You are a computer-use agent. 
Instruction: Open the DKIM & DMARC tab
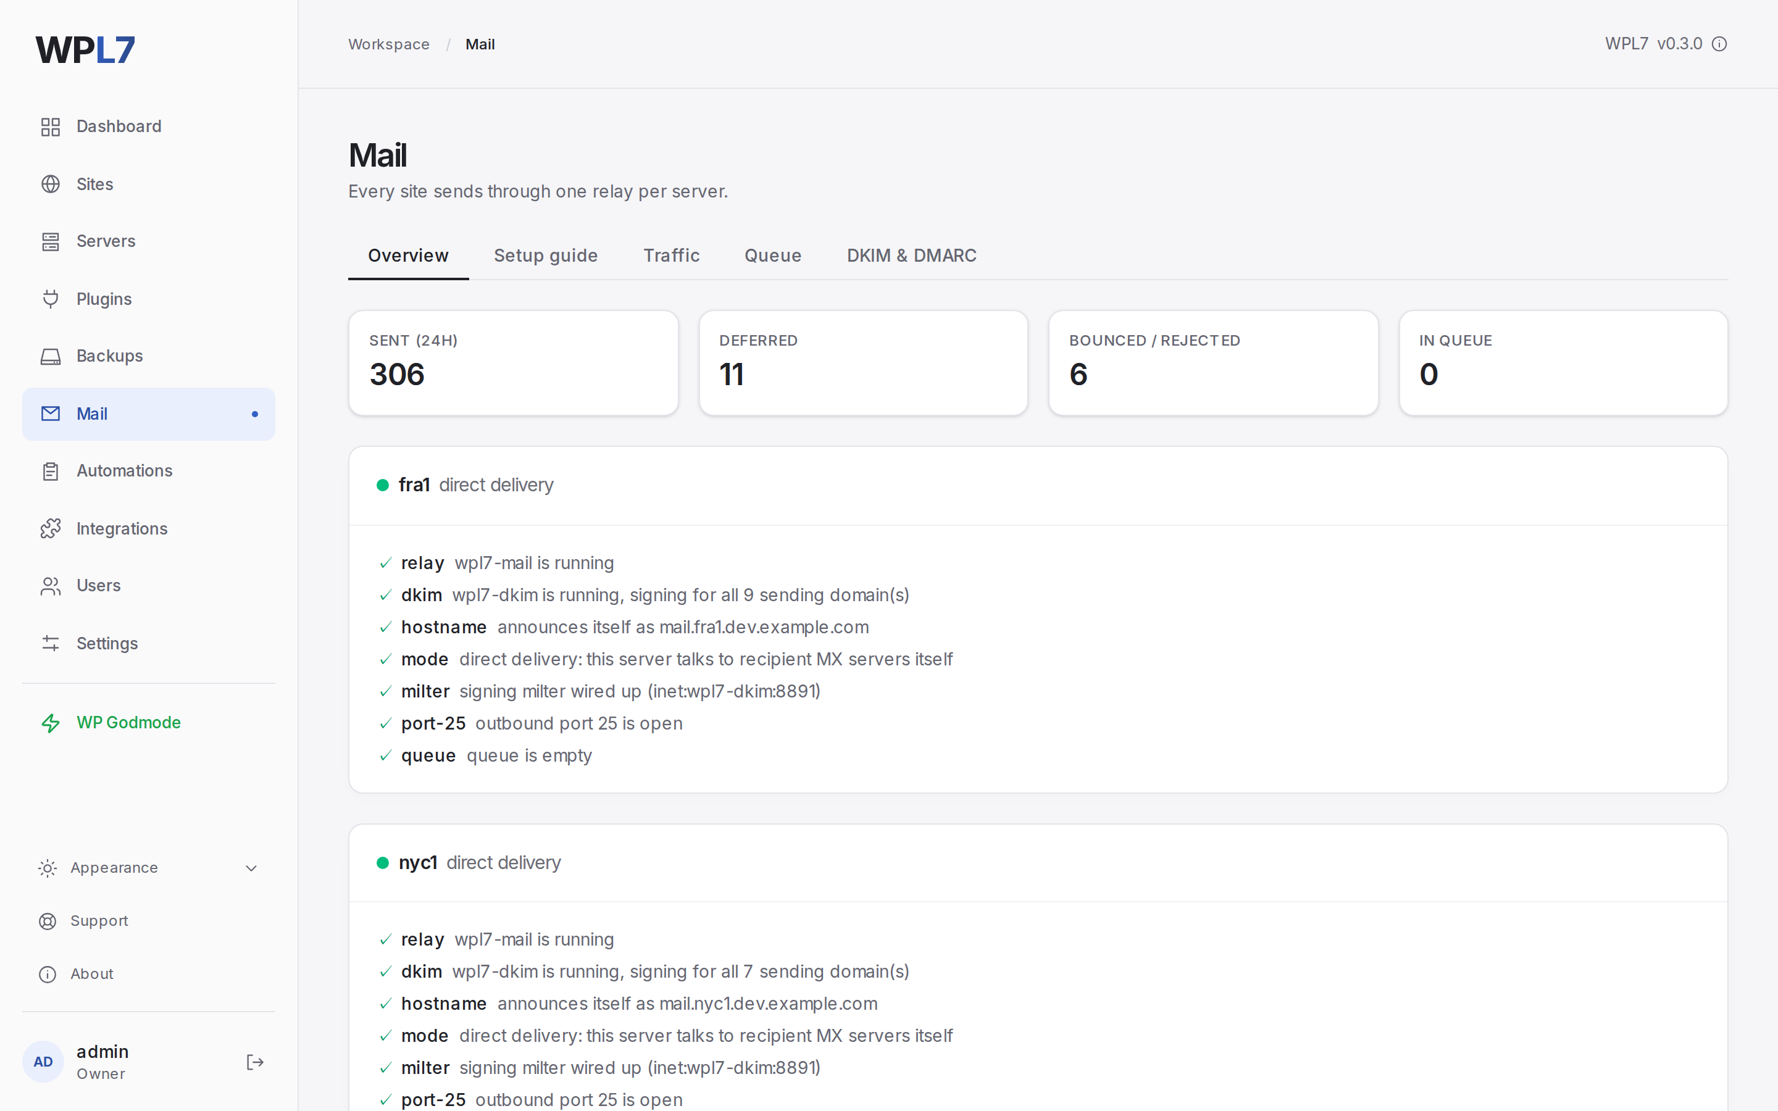(x=912, y=256)
